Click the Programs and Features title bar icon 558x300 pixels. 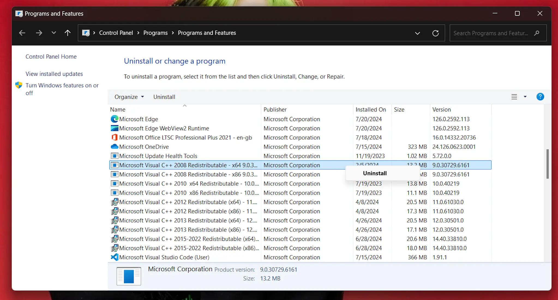19,14
